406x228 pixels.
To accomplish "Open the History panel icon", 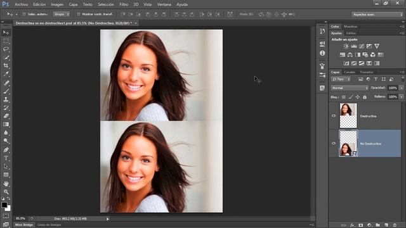I will (x=322, y=31).
